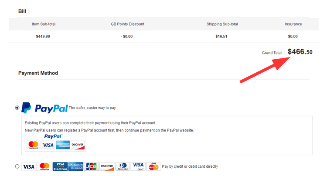This screenshot has height=176, width=327.
Task: Click the Visa Debit card icon
Action: (138, 166)
